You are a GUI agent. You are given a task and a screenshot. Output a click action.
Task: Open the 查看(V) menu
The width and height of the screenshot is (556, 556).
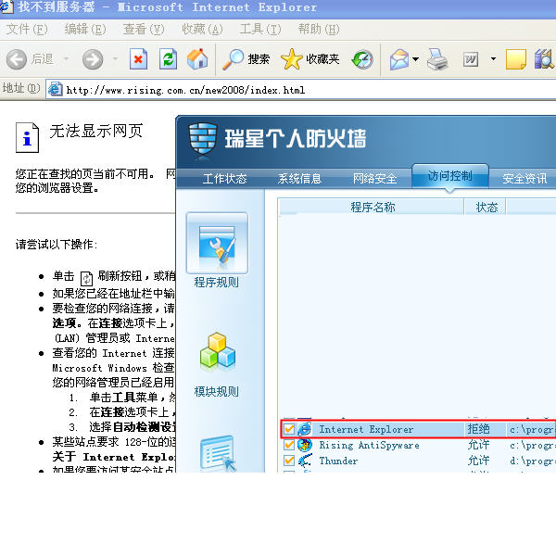pos(144,29)
